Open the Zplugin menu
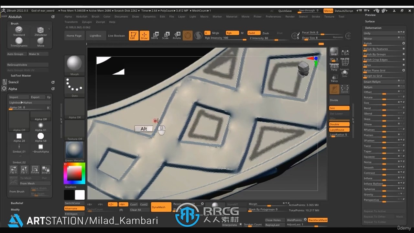The image size is (414, 233). (x=87, y=22)
